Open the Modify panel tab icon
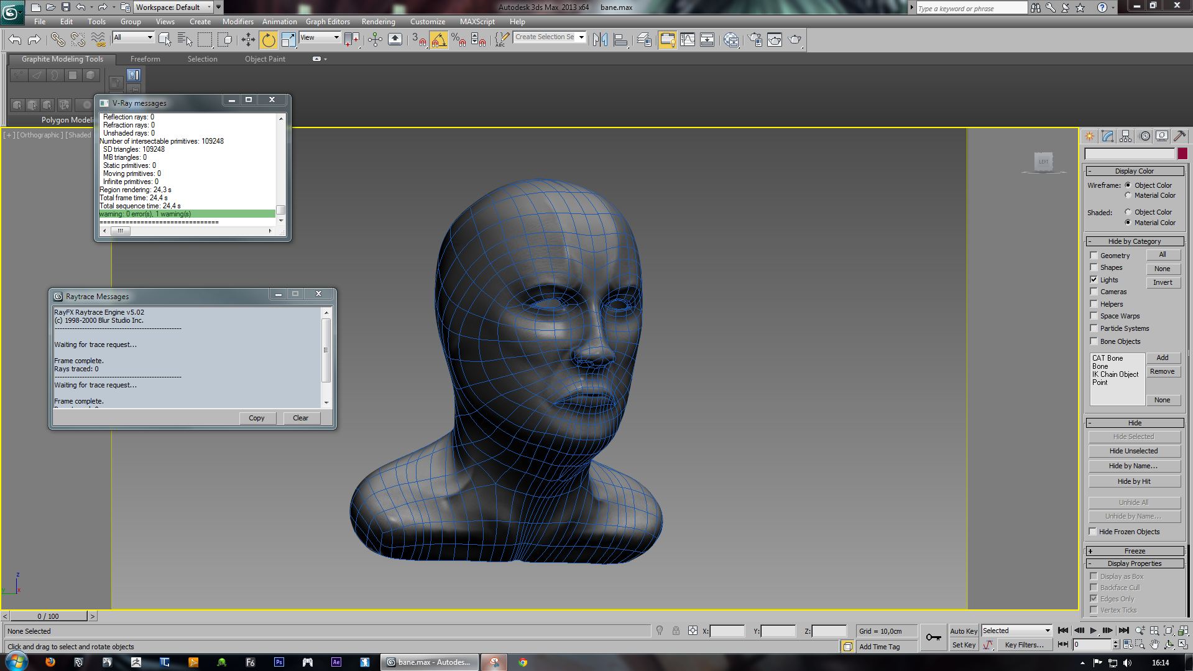Viewport: 1193px width, 671px height. (x=1107, y=136)
